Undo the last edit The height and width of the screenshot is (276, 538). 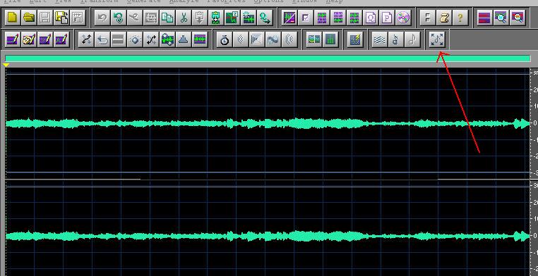pyautogui.click(x=102, y=18)
